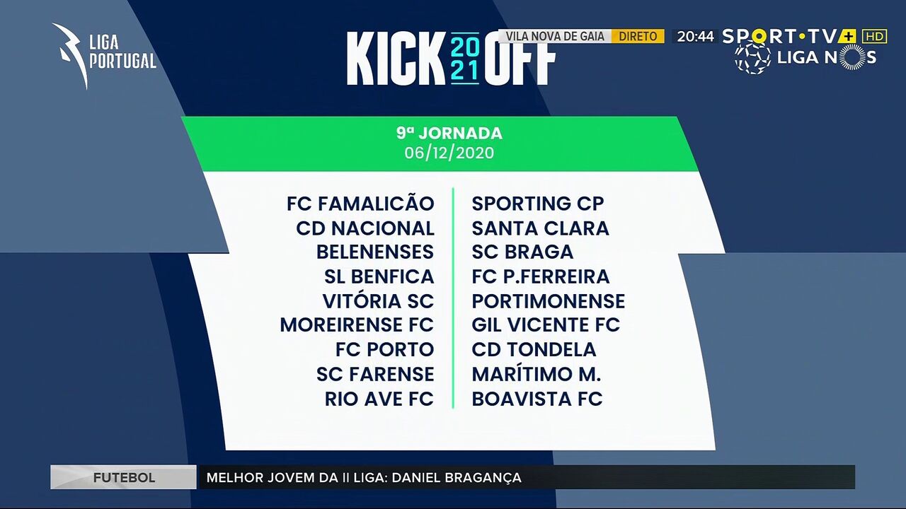Click the 06/12/2020 date text

449,153
